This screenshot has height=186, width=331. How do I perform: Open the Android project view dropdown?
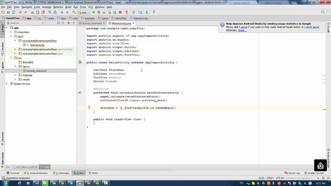point(25,23)
